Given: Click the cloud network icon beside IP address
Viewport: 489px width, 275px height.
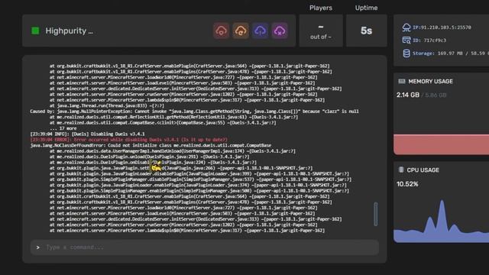Looking at the screenshot, I should click(406, 27).
